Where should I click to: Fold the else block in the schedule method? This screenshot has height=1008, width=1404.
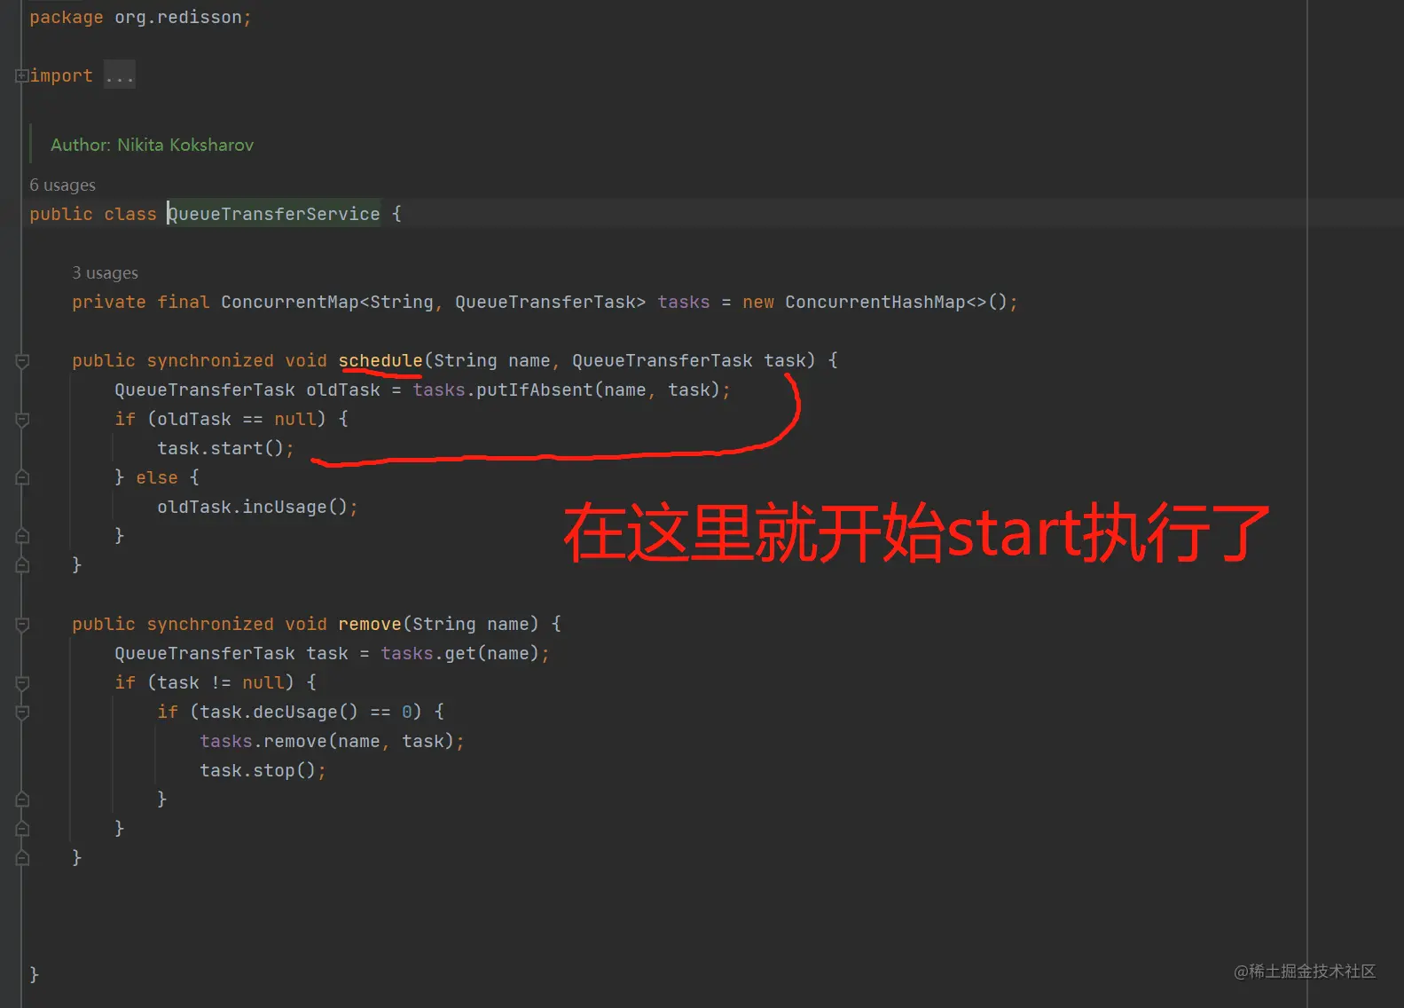(22, 478)
